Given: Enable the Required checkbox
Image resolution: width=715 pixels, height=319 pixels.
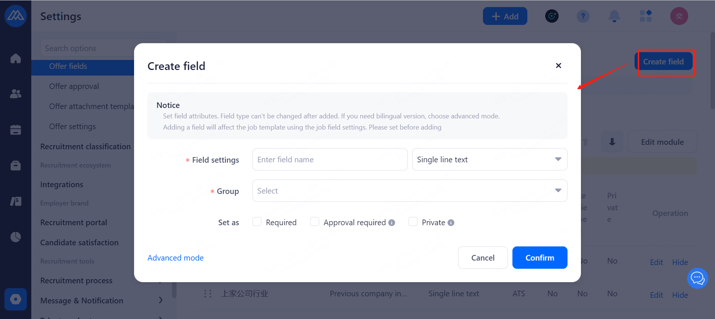Looking at the screenshot, I should tap(257, 222).
